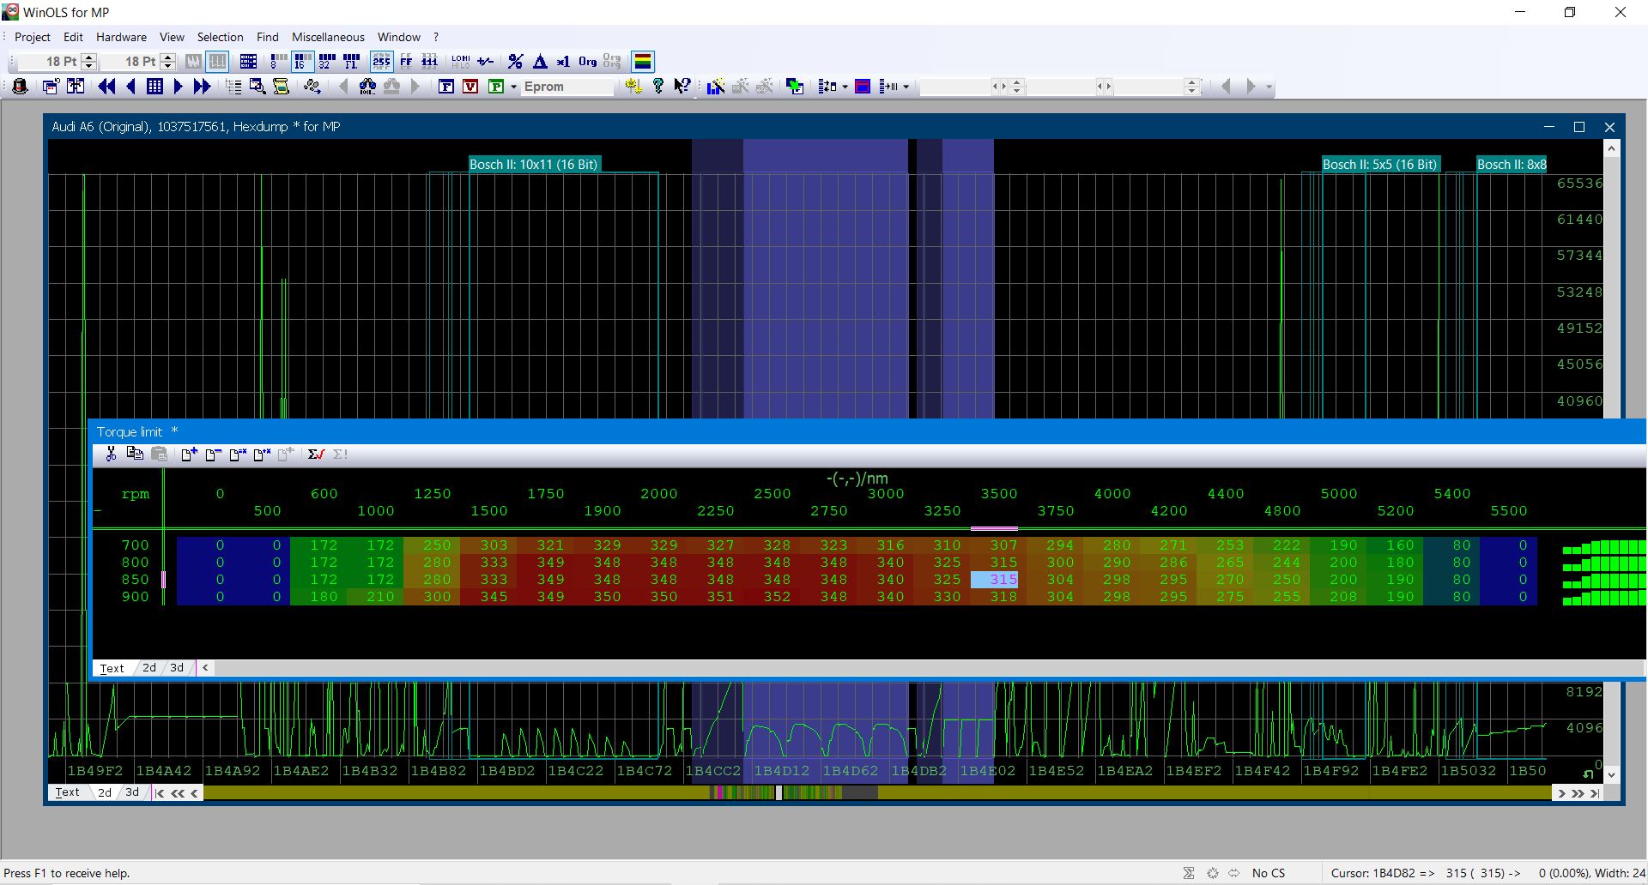Expand the column width dropdown arrow
The height and width of the screenshot is (885, 1648).
pos(906,86)
